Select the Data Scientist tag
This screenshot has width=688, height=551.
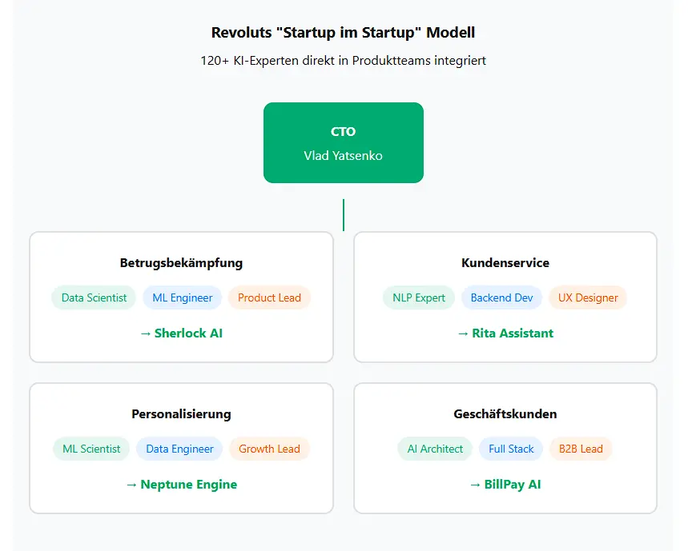tap(94, 297)
